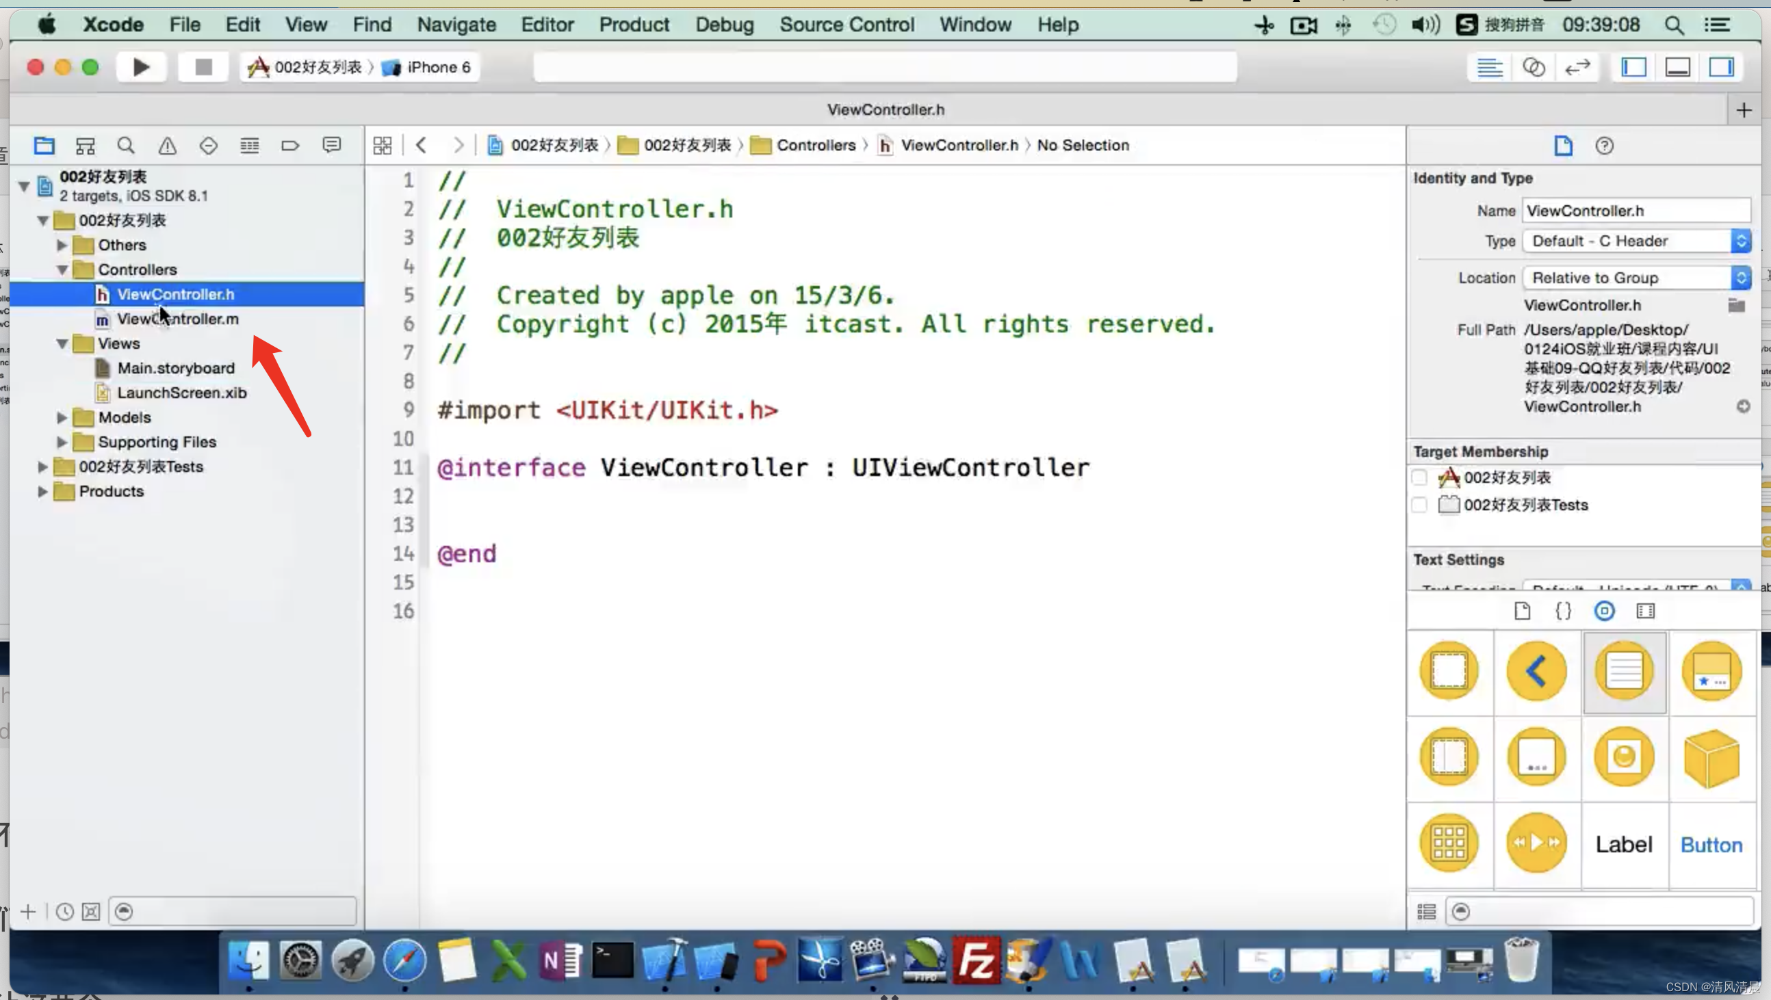Screen dimensions: 1771x1000
Task: Click the issue navigator warning icon
Action: pos(167,144)
